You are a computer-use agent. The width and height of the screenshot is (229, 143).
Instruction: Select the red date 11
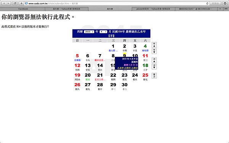[x=145, y=56]
